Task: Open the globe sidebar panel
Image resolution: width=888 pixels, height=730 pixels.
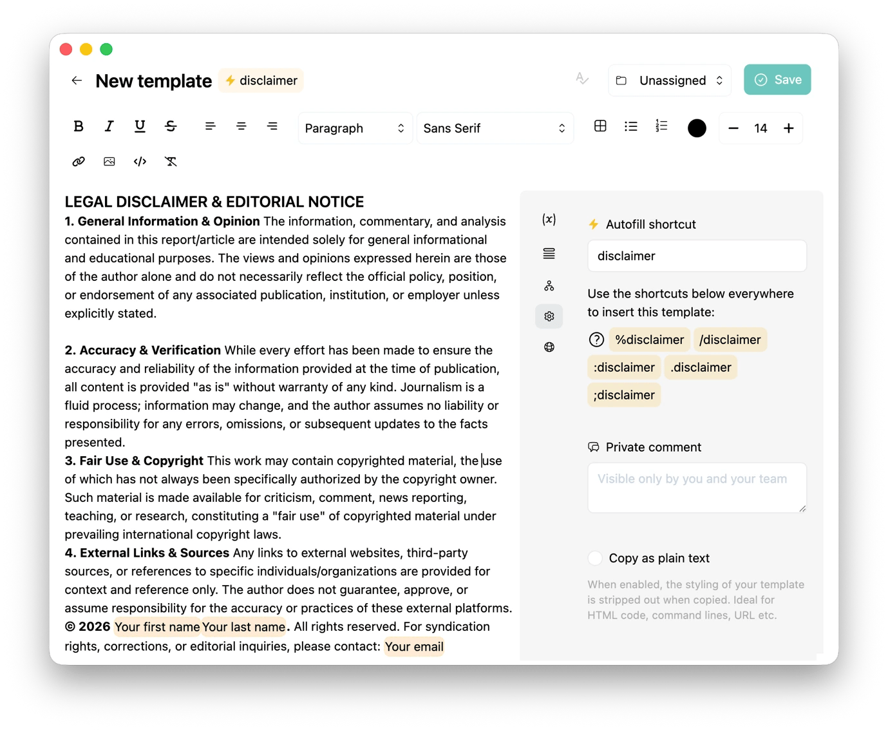Action: tap(549, 347)
